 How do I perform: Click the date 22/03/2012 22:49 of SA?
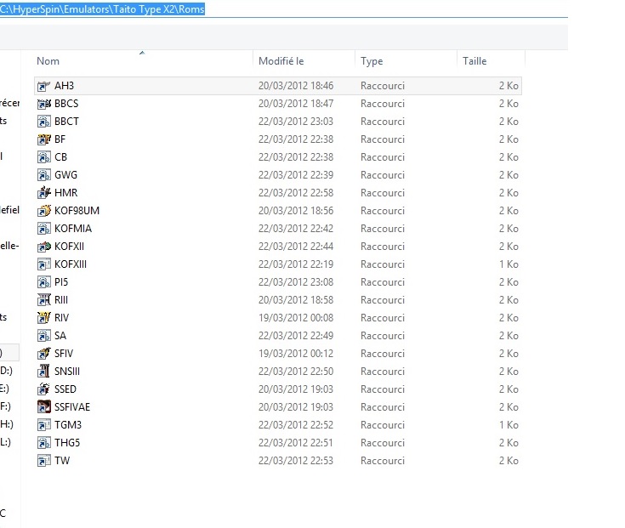296,336
